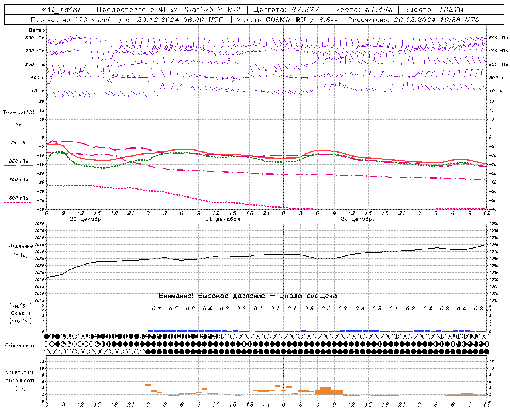The image size is (510, 408).
Task: Click the (мм/3ч.) precipitation unit label
Action: click(21, 306)
